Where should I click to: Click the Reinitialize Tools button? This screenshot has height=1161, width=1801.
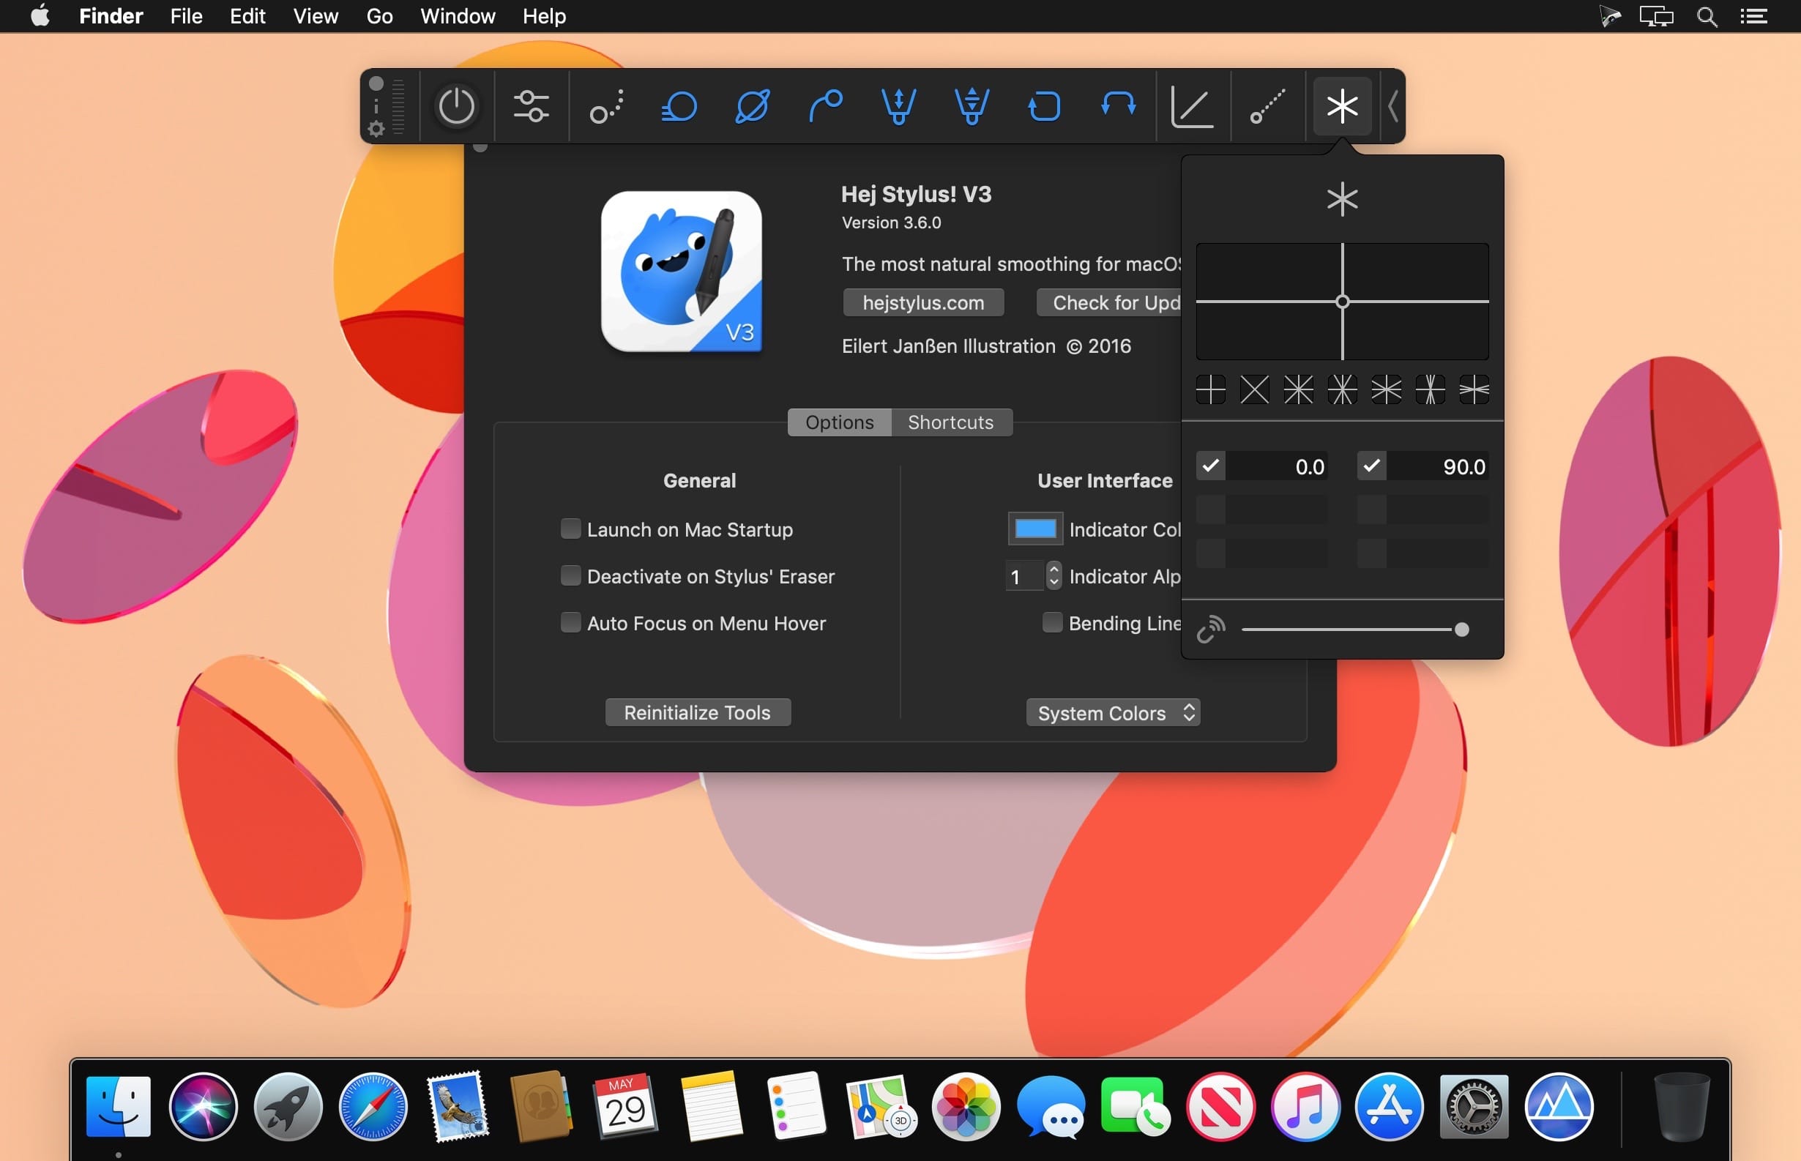click(x=697, y=712)
